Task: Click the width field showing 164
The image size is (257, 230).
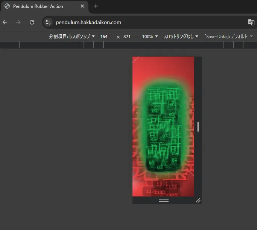Action: [104, 37]
